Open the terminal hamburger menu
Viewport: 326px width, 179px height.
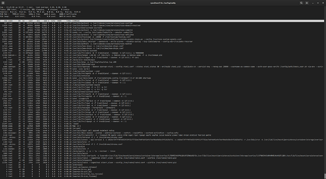[307, 3]
